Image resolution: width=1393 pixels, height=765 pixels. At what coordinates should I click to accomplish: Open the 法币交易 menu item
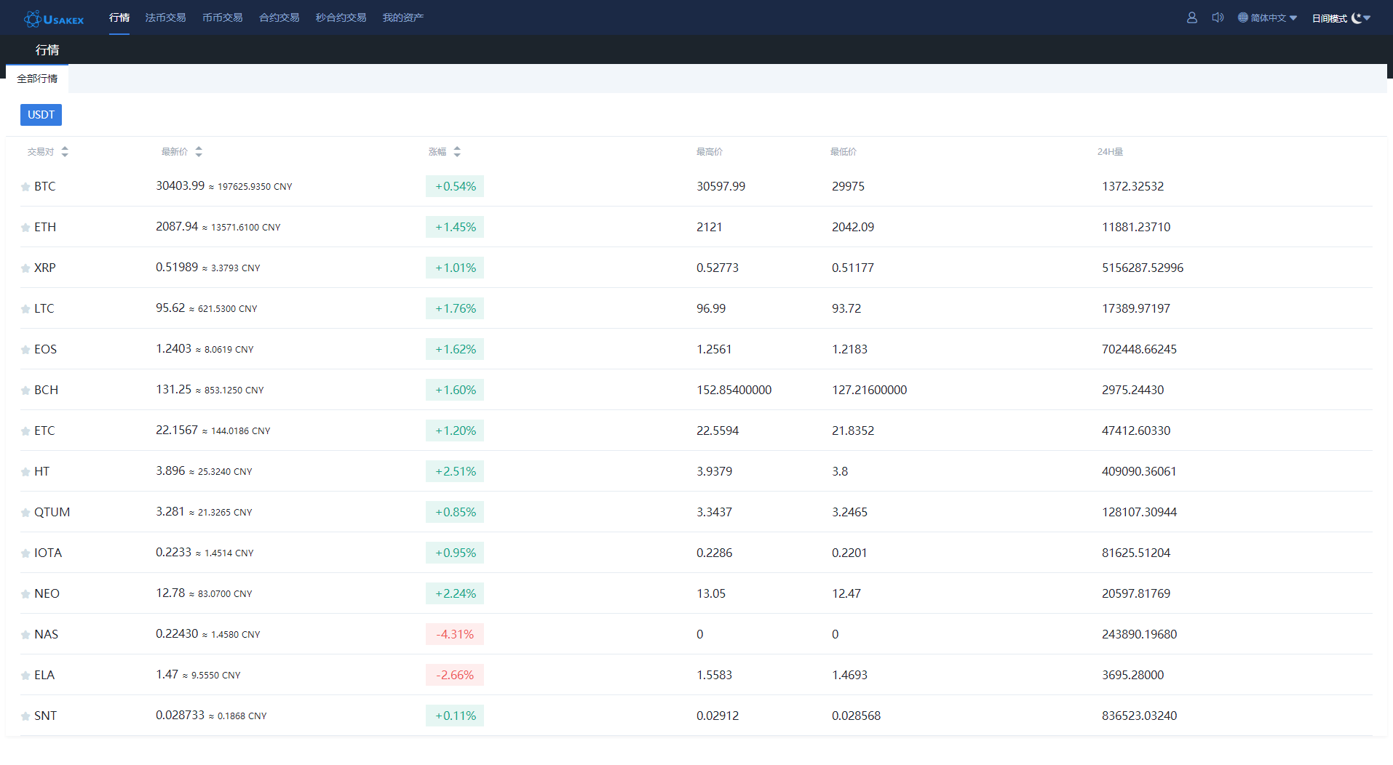pos(165,17)
